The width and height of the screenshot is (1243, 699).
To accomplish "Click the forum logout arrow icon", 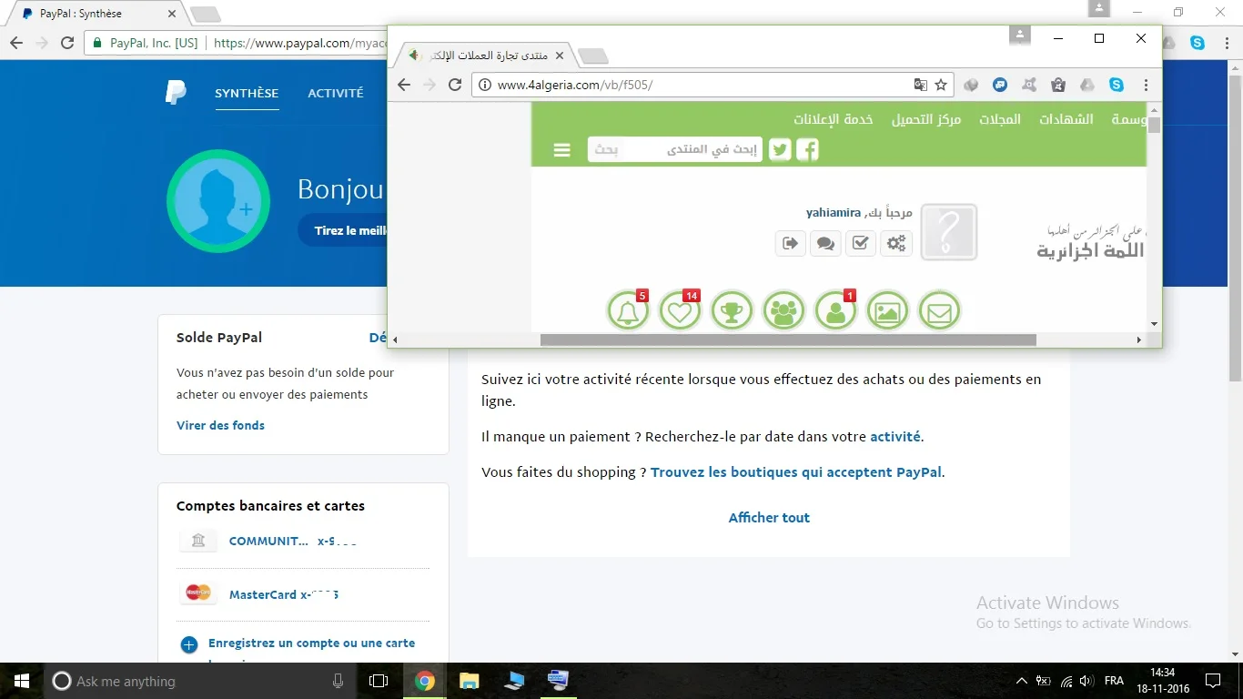I will pyautogui.click(x=790, y=243).
